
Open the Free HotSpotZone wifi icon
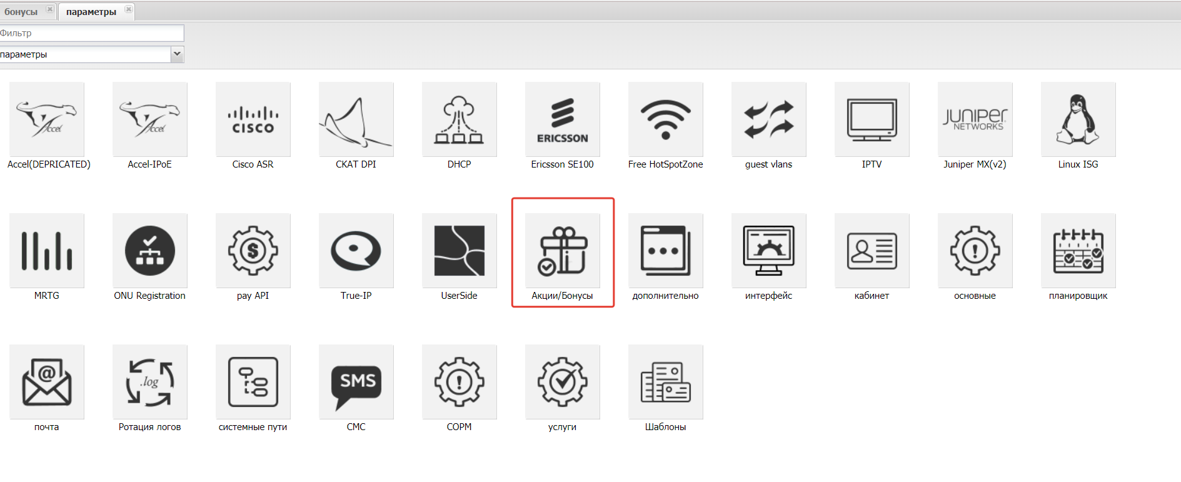click(x=665, y=120)
